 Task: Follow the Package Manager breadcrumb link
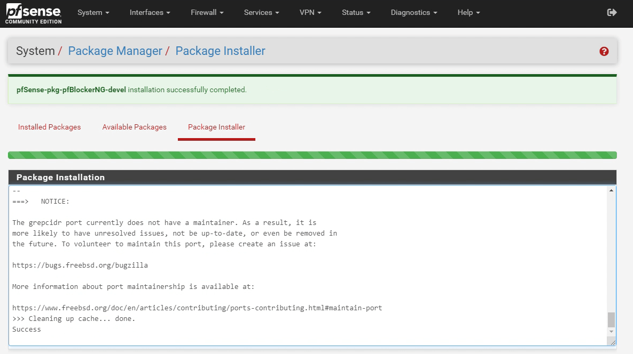115,51
